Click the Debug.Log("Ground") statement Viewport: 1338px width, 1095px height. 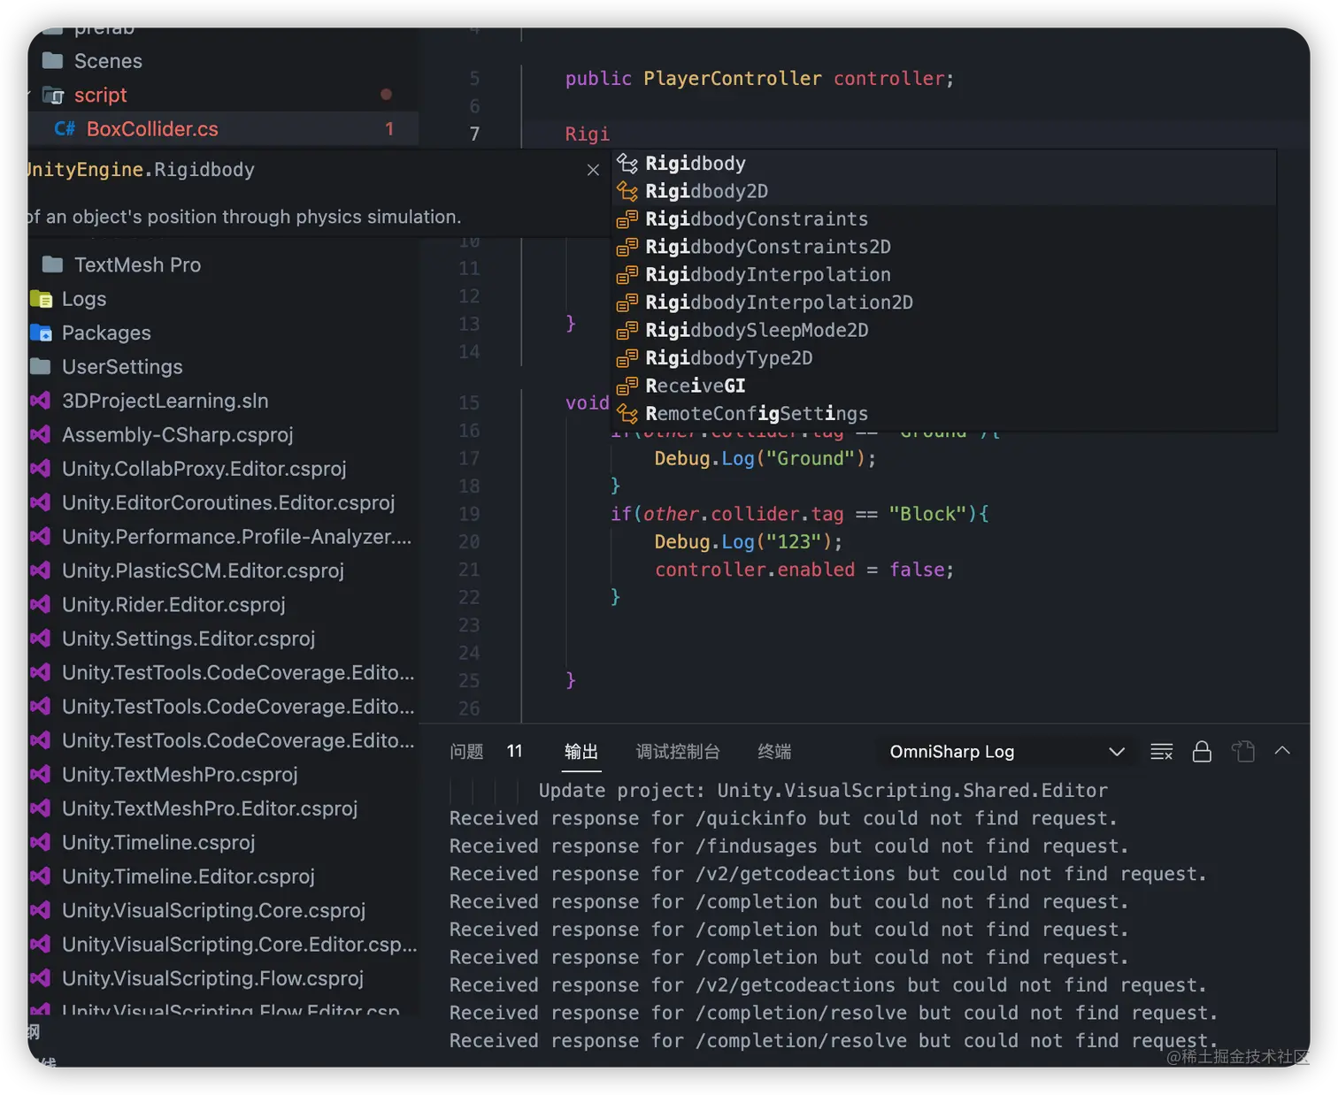coord(765,459)
